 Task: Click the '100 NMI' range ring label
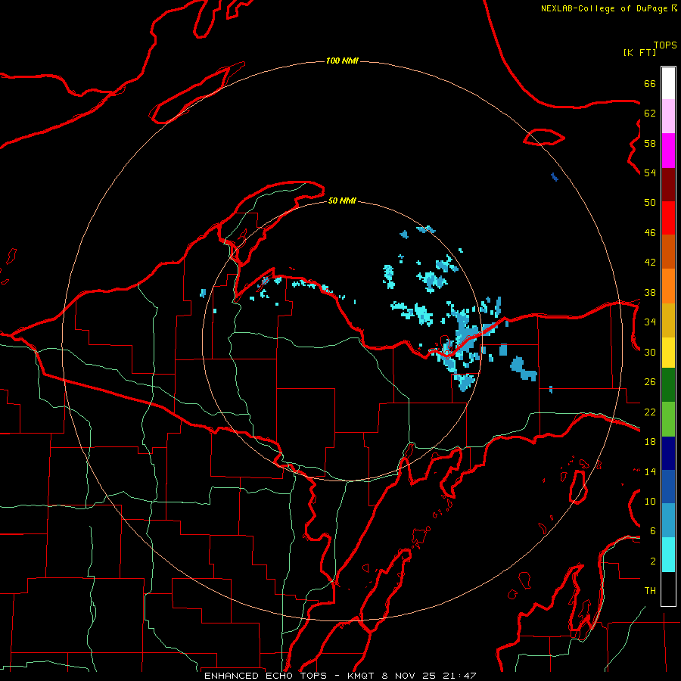[x=342, y=61]
